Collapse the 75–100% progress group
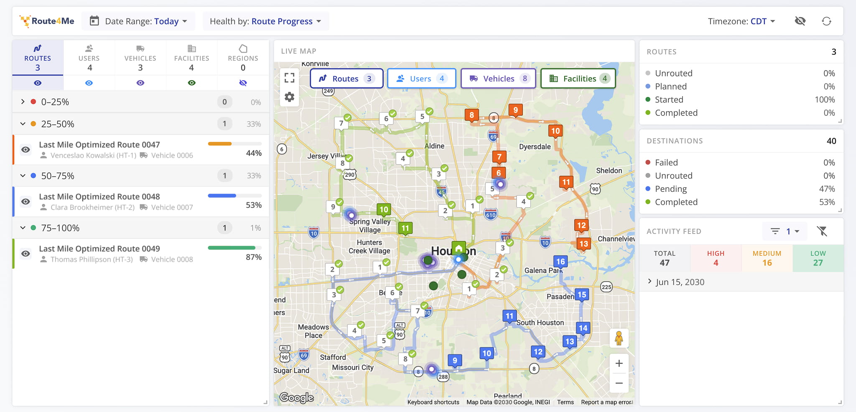 point(23,228)
